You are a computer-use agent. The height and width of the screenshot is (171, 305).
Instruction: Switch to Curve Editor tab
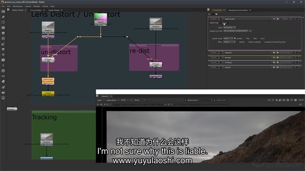click(36, 10)
